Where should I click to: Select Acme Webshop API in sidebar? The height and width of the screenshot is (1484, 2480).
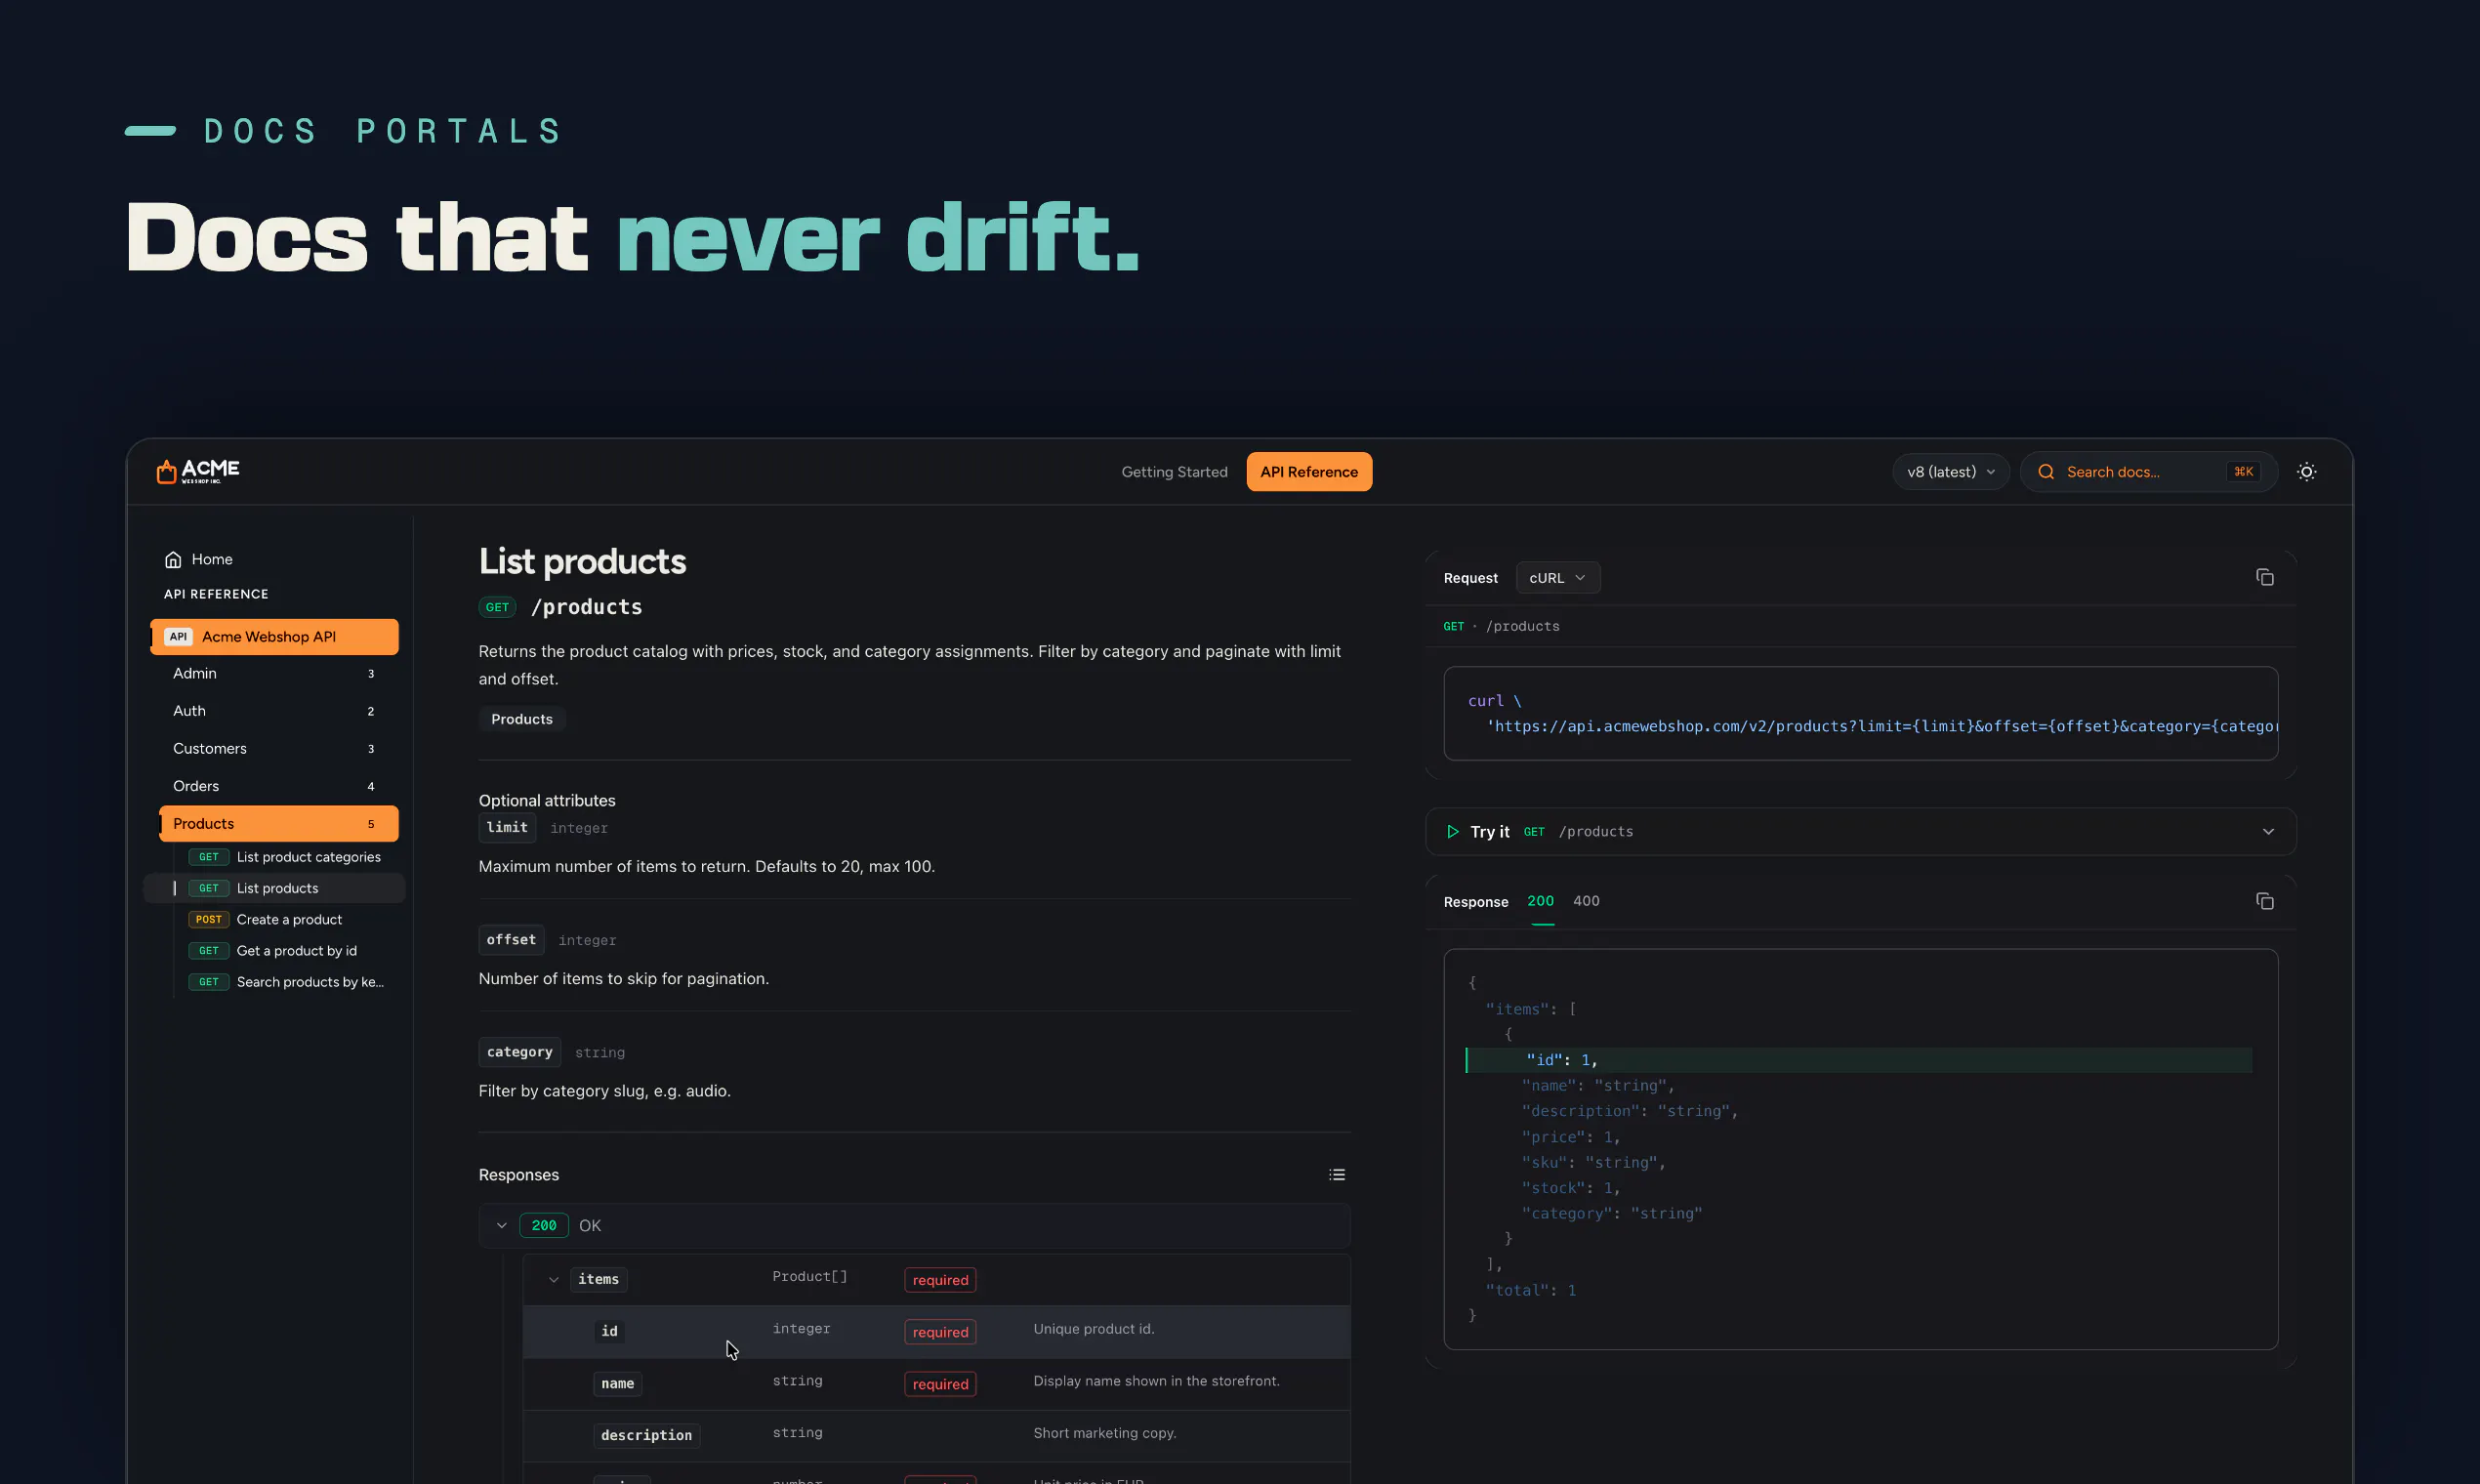(x=274, y=637)
